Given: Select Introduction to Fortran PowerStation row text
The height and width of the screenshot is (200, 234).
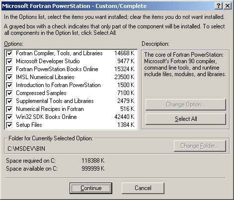Looking at the screenshot, I should [x=58, y=85].
